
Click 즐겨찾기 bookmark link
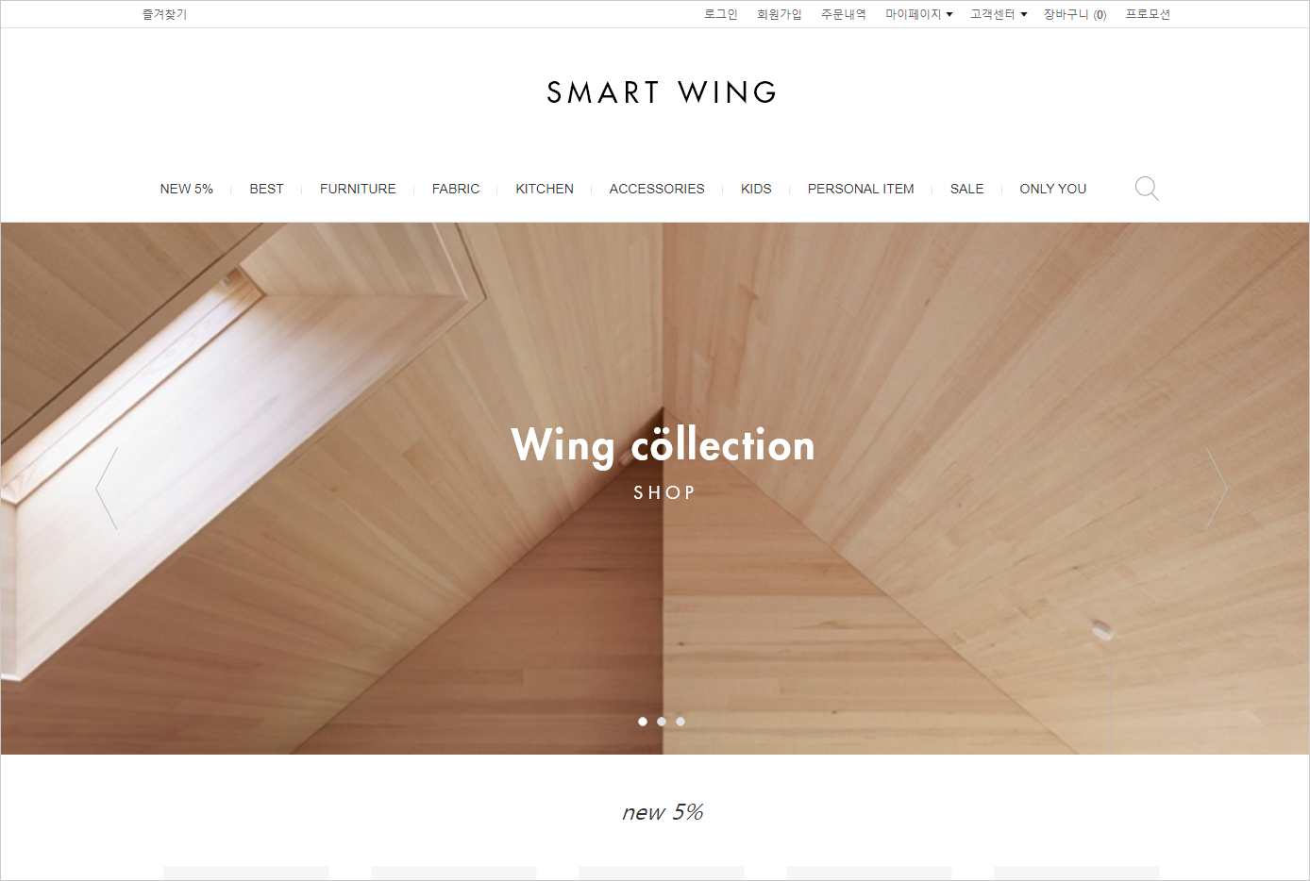pos(165,14)
